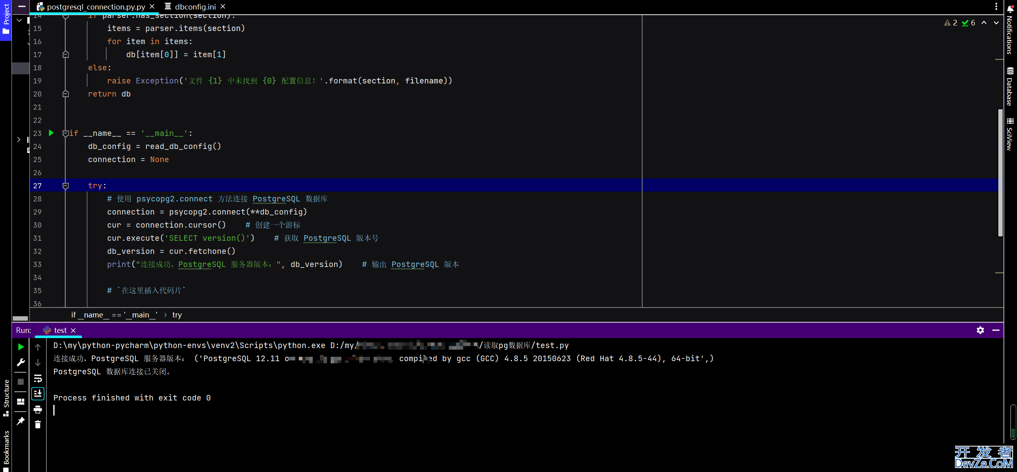The width and height of the screenshot is (1017, 472).
Task: Stop the running process
Action: pos(21,382)
